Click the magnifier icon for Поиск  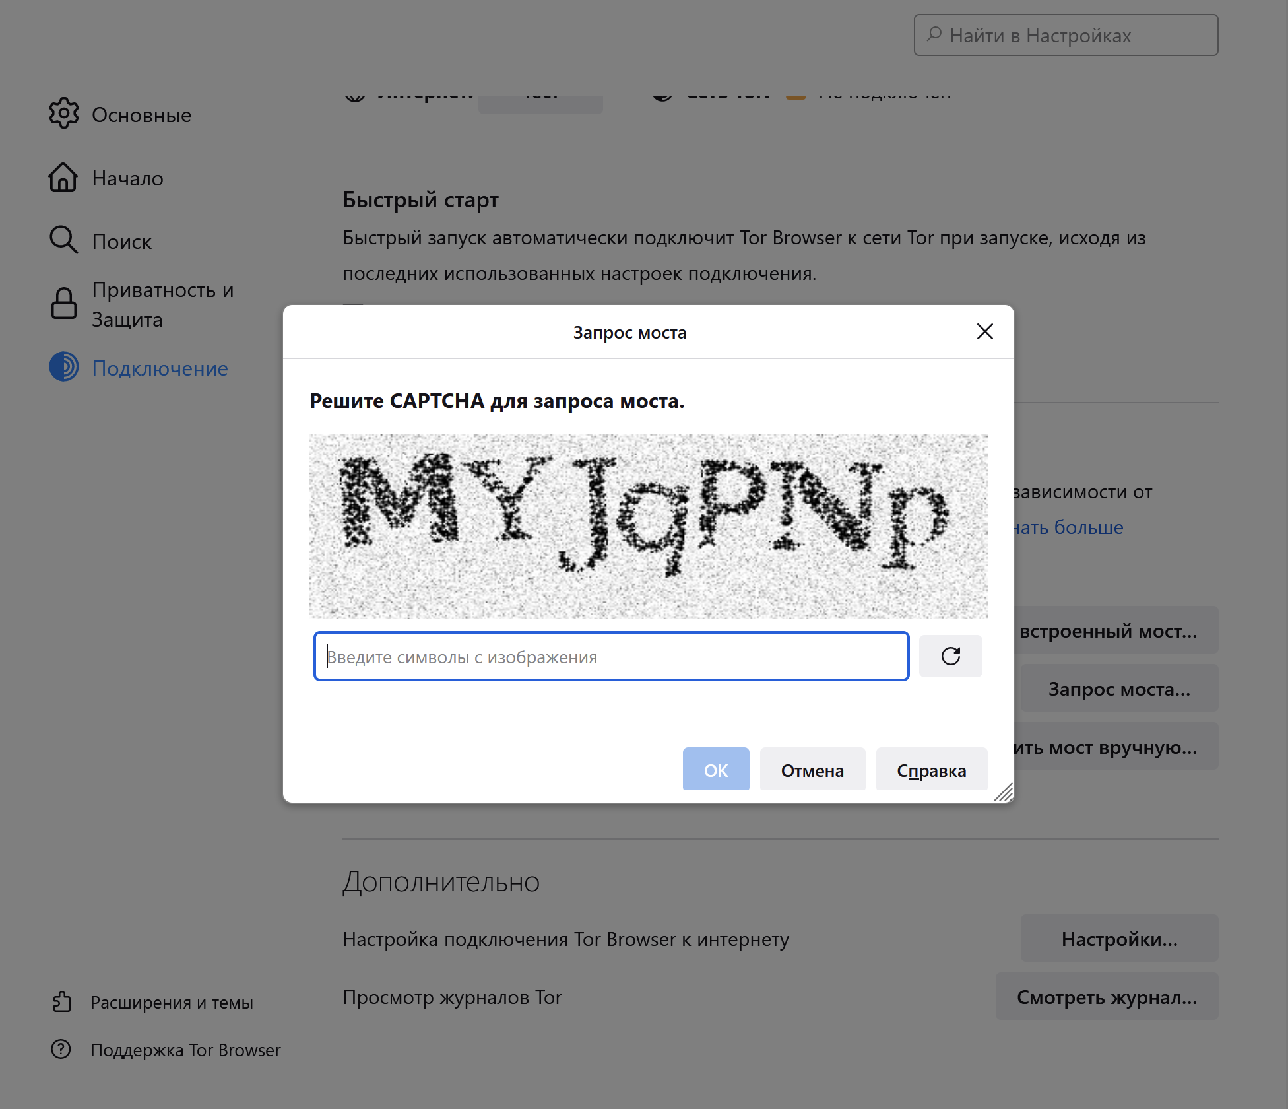coord(63,240)
